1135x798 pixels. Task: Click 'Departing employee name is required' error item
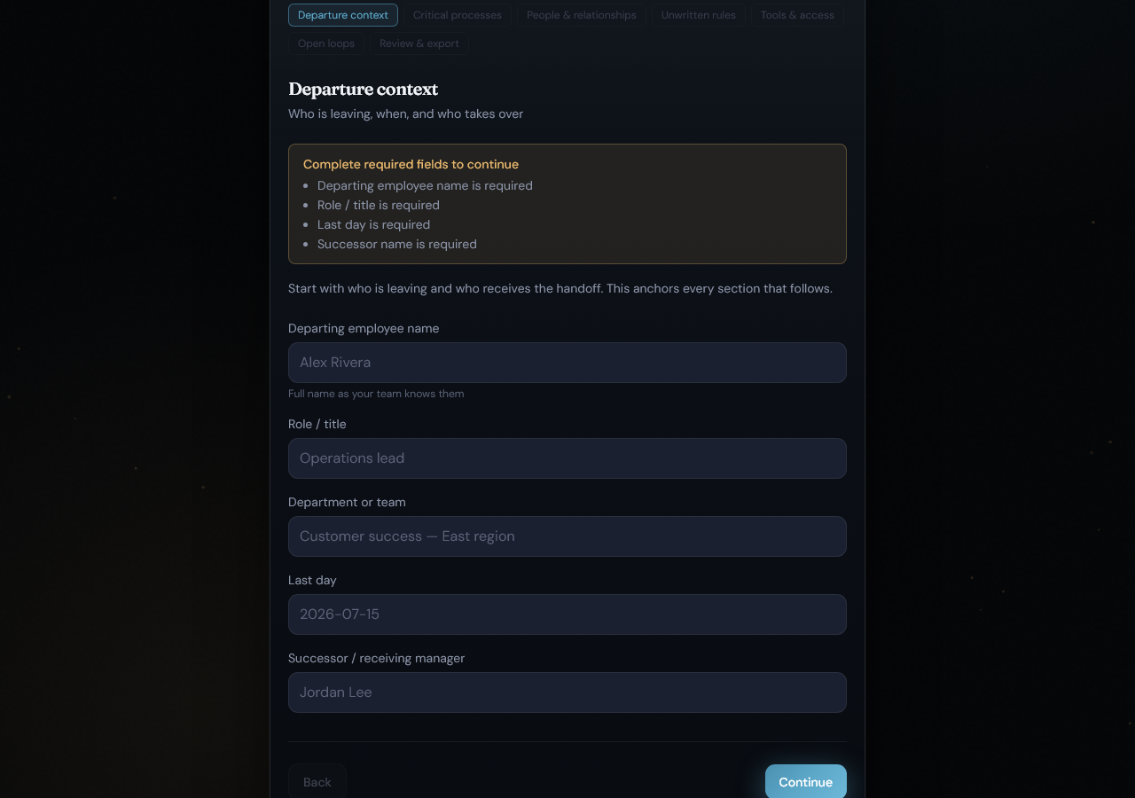(426, 185)
